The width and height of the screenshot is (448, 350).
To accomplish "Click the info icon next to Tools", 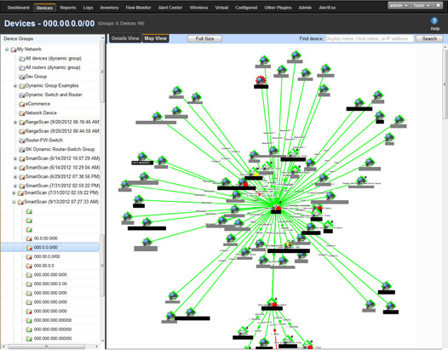I will click(x=438, y=5).
